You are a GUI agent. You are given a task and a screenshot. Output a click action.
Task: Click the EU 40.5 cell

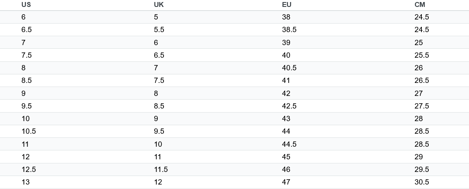pyautogui.click(x=289, y=68)
